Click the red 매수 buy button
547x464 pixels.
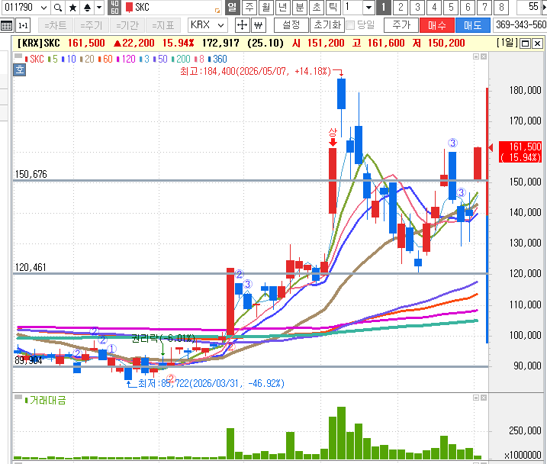pyautogui.click(x=437, y=25)
